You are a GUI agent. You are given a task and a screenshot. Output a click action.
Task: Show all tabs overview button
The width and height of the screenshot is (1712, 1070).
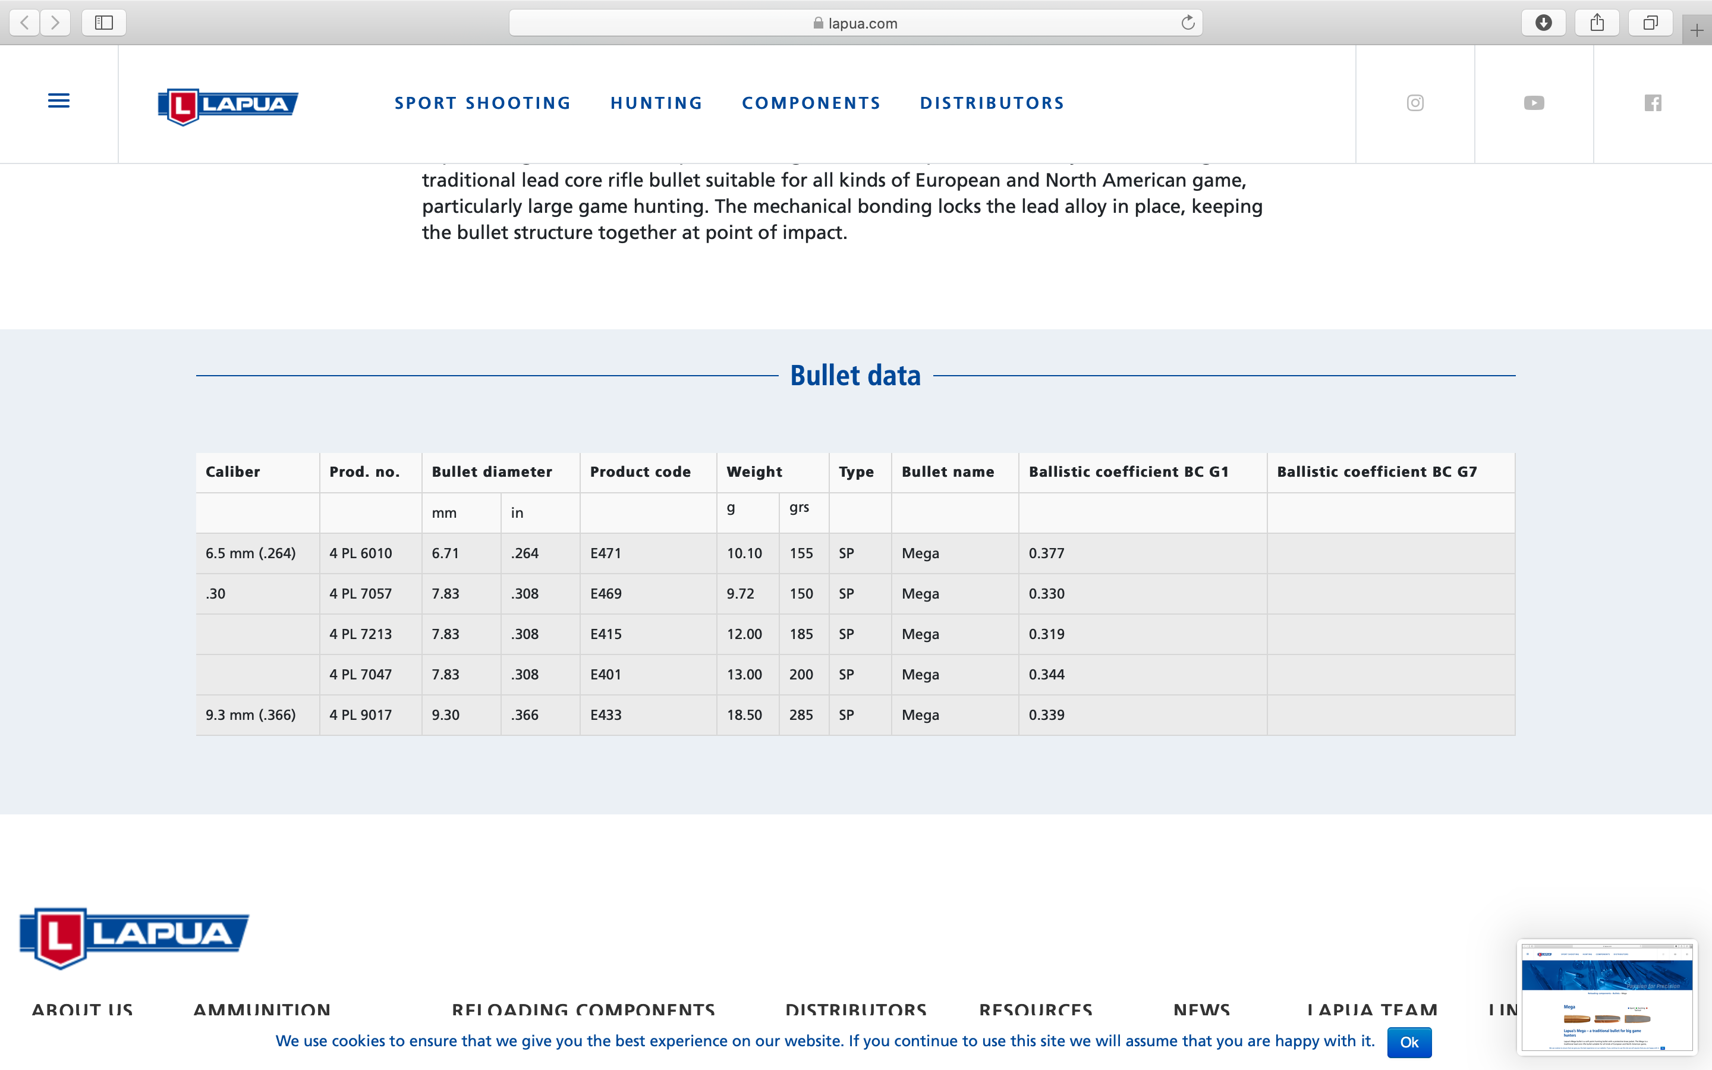tap(1650, 23)
